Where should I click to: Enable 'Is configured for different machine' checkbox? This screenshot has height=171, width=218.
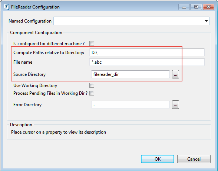[92, 43]
